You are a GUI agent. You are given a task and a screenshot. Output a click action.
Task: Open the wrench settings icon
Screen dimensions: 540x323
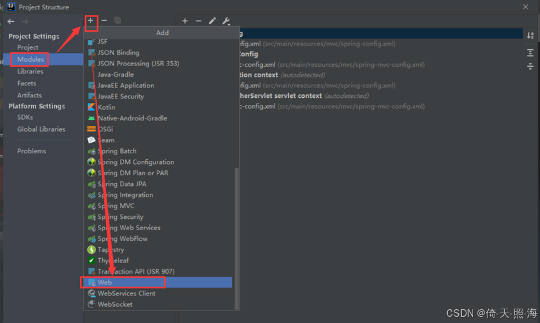pyautogui.click(x=226, y=21)
